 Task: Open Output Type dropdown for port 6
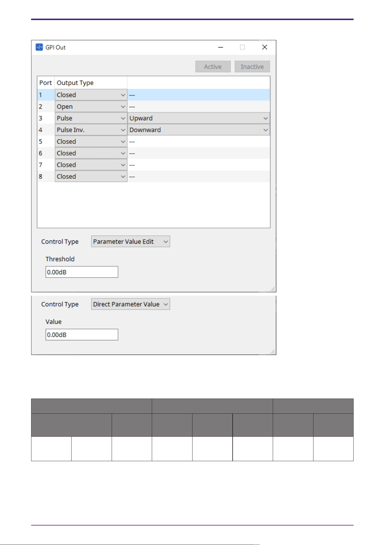point(91,153)
